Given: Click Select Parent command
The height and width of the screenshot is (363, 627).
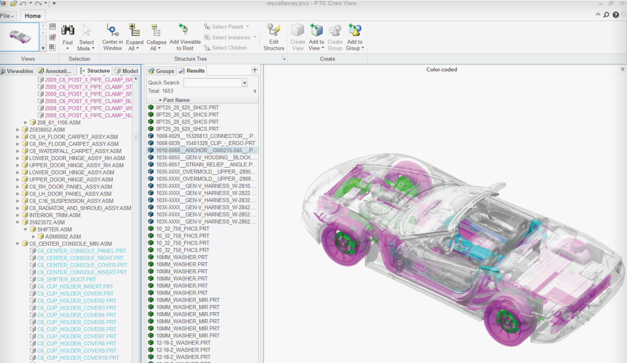Looking at the screenshot, I should [x=226, y=27].
